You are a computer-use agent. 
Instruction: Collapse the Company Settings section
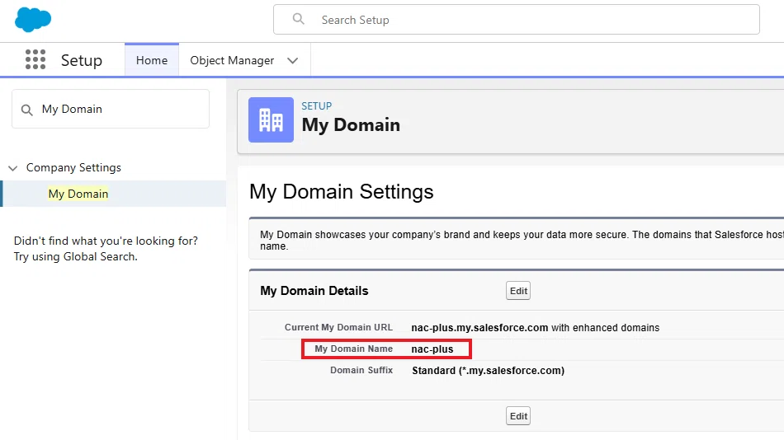pos(13,168)
